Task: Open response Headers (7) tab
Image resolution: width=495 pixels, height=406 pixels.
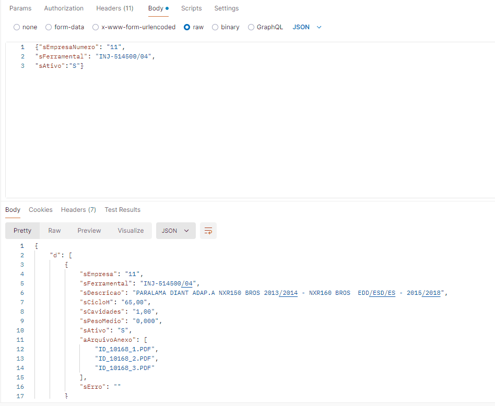Action: click(78, 210)
